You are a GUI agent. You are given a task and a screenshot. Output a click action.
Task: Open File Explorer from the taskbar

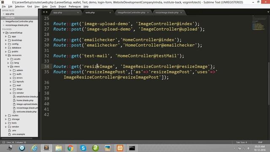59,148
